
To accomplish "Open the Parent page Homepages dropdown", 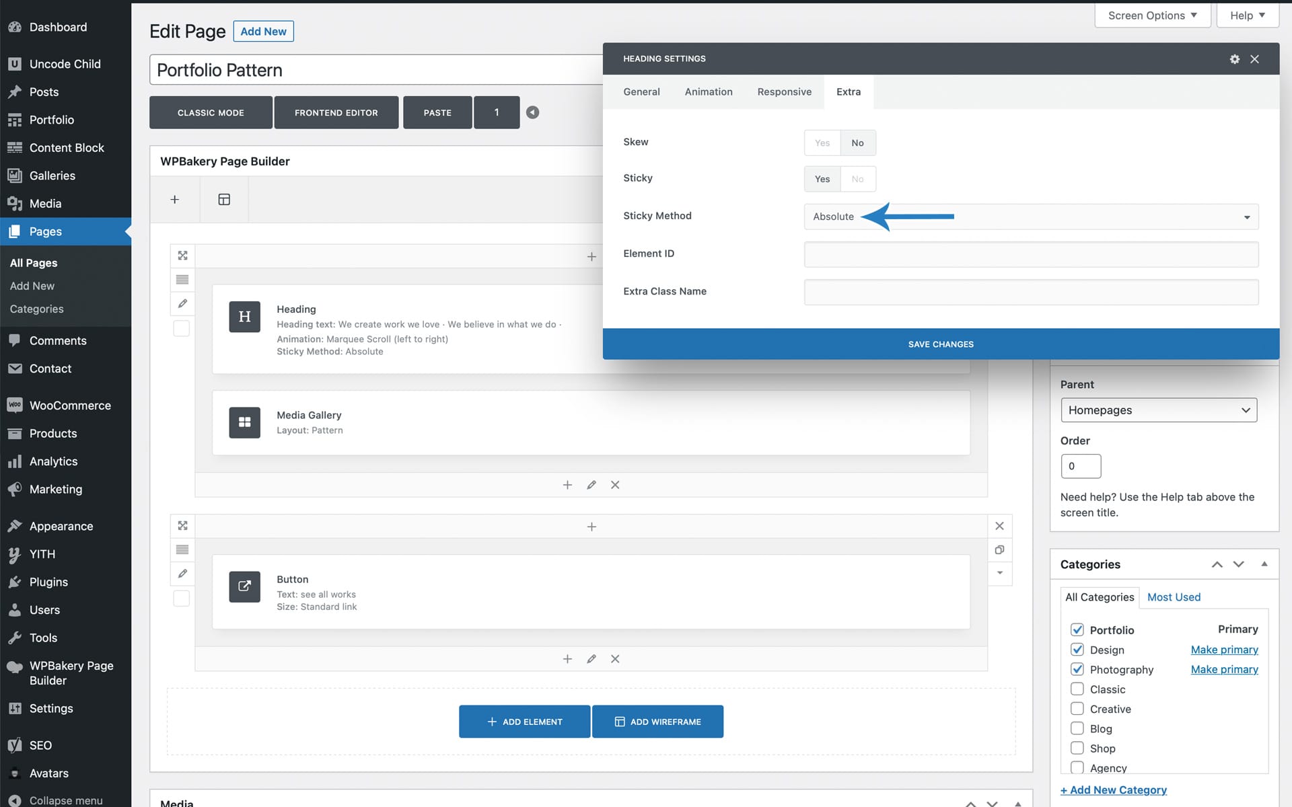I will pos(1158,410).
